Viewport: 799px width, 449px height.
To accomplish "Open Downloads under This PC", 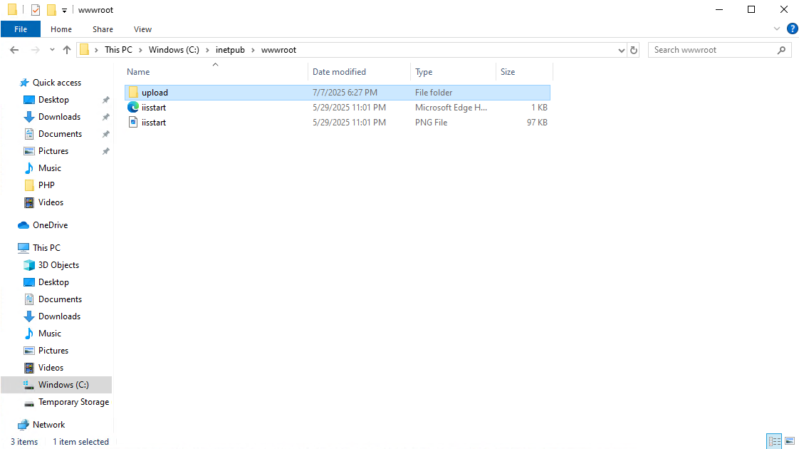I will [59, 316].
